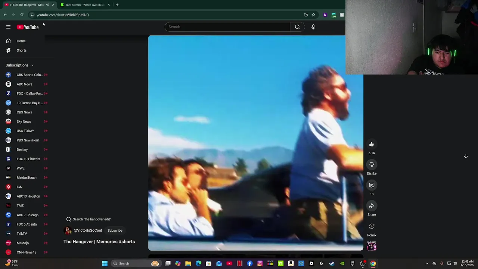Reload the page
Viewport: 478px width, 269px height.
(x=22, y=15)
